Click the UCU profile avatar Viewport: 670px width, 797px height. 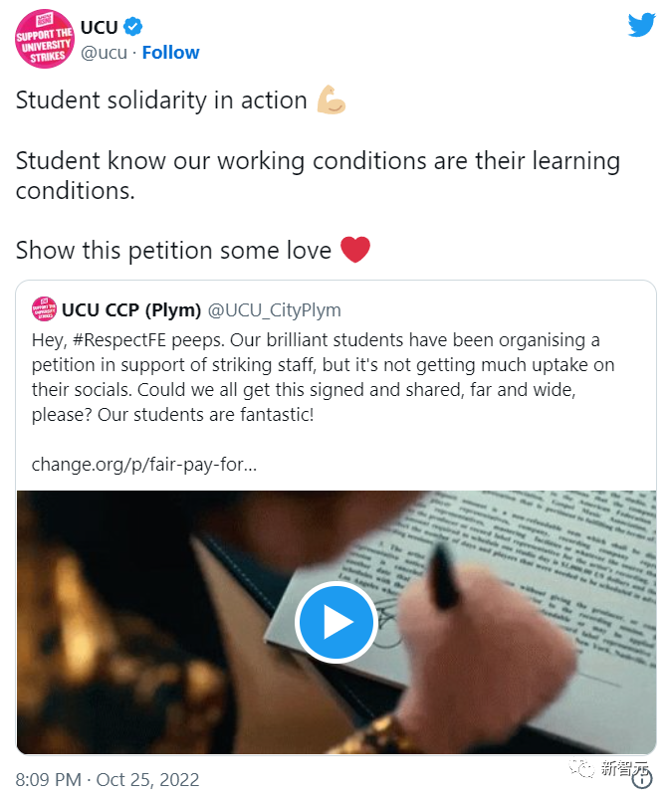(45, 39)
